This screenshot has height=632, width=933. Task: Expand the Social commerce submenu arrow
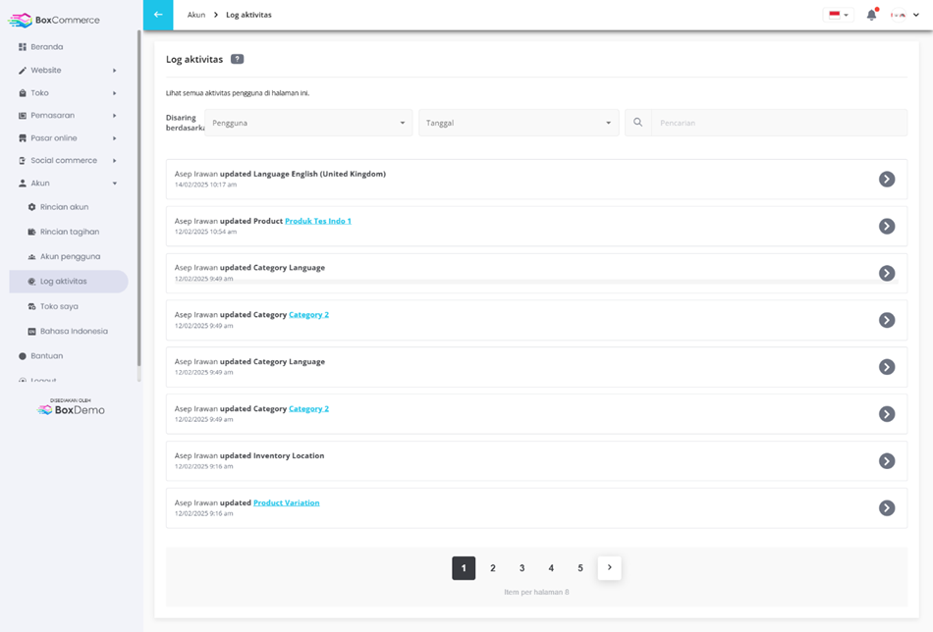click(114, 161)
